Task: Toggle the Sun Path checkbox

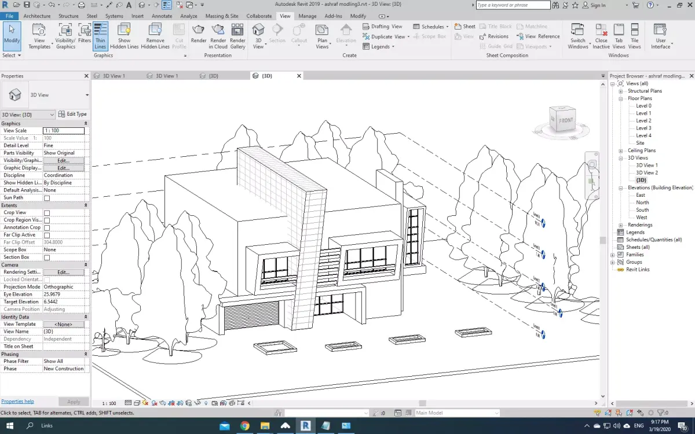Action: click(47, 198)
